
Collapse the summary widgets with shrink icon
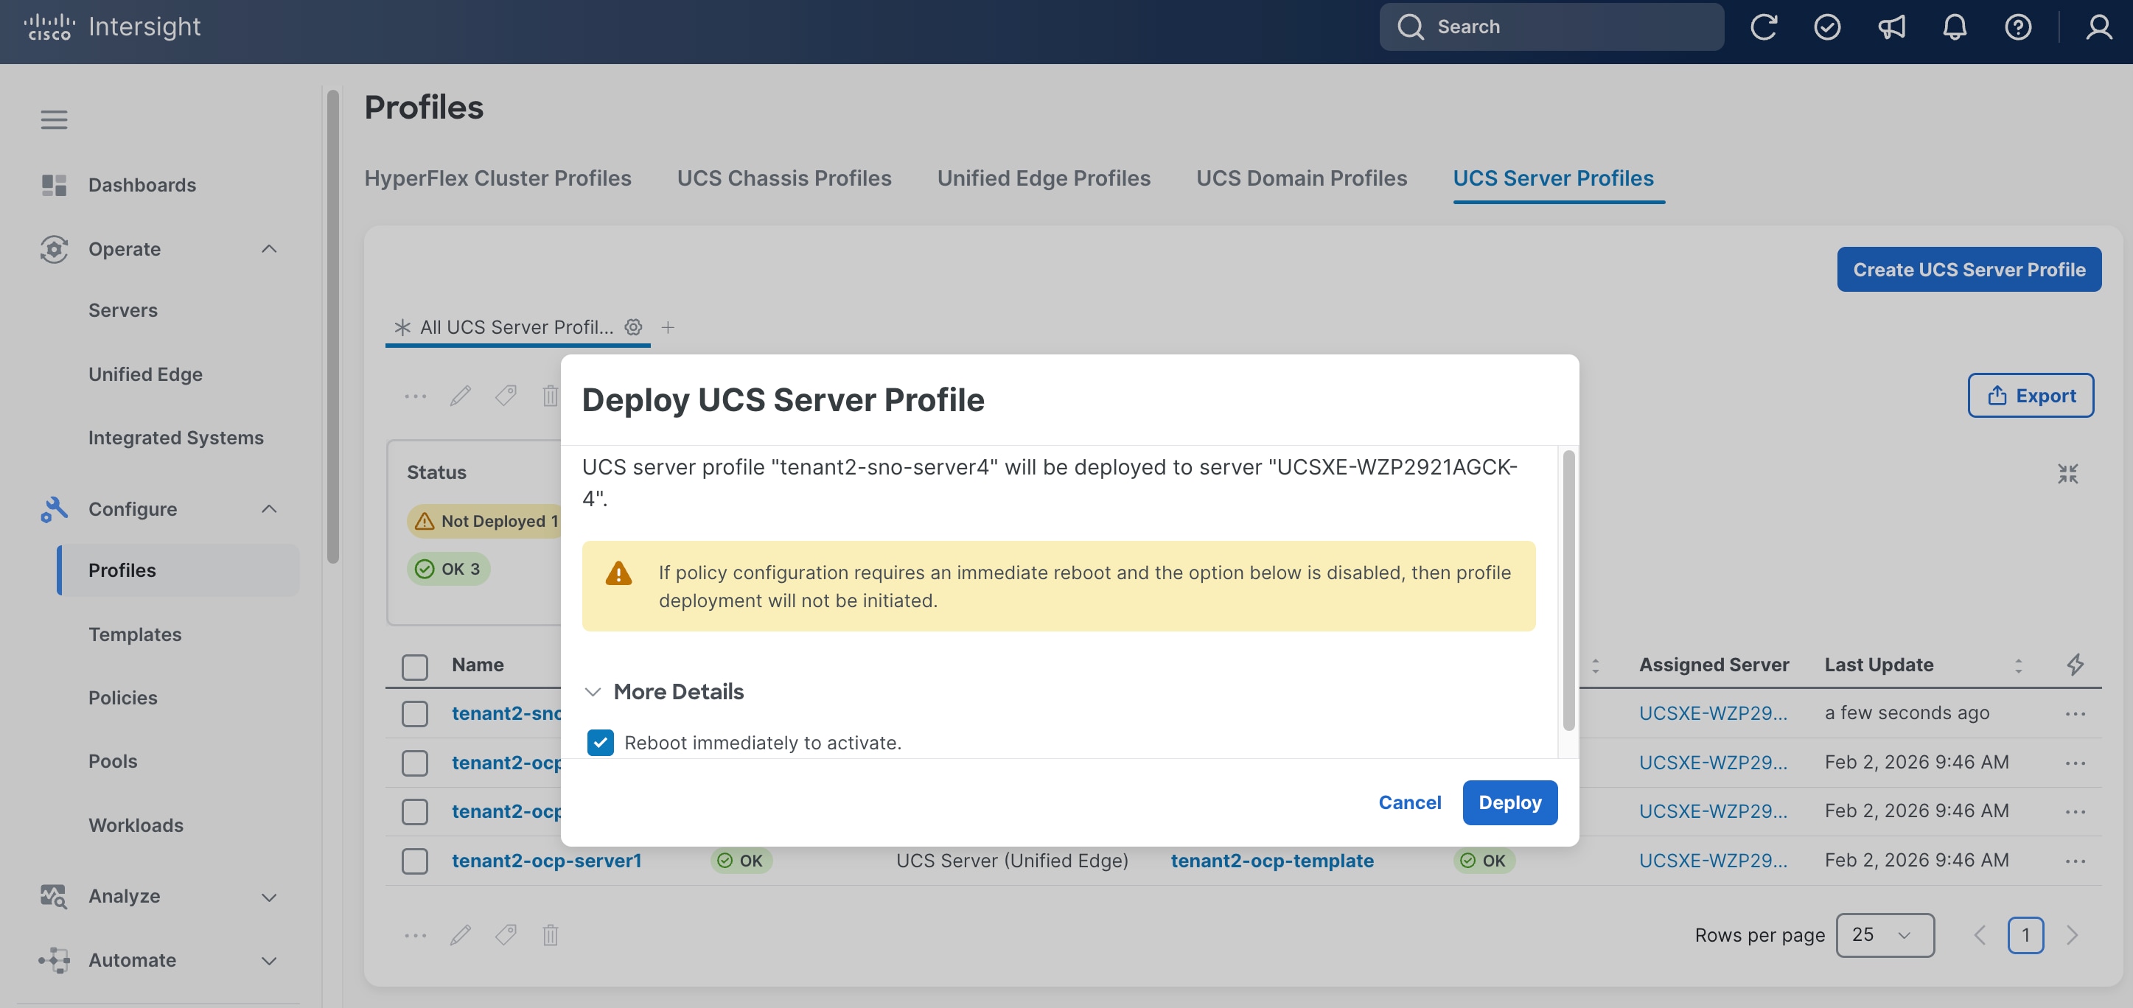[x=2067, y=473]
